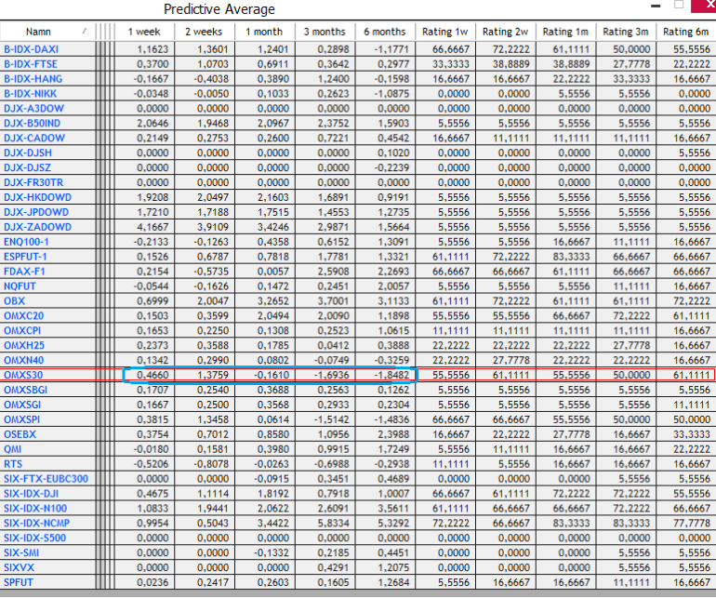Image resolution: width=716 pixels, height=598 pixels.
Task: Select DJX-HKDOWD in the list
Action: [x=37, y=197]
